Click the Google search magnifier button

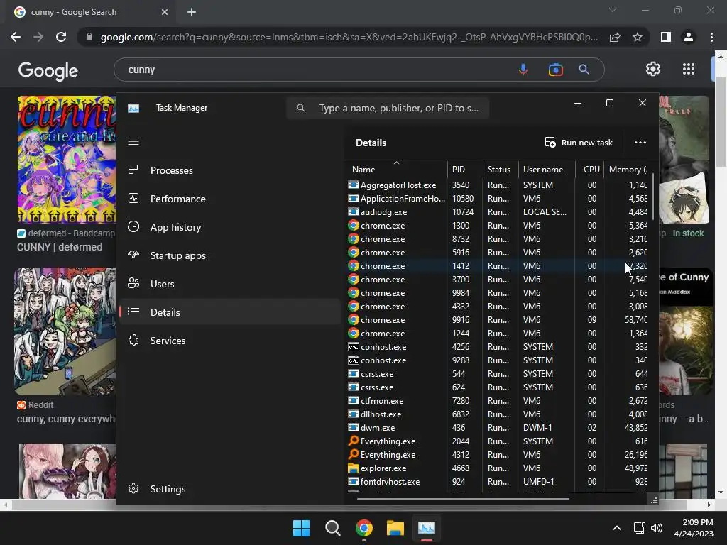584,70
